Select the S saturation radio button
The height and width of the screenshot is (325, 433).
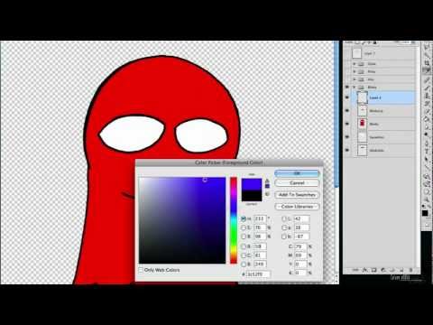[244, 227]
